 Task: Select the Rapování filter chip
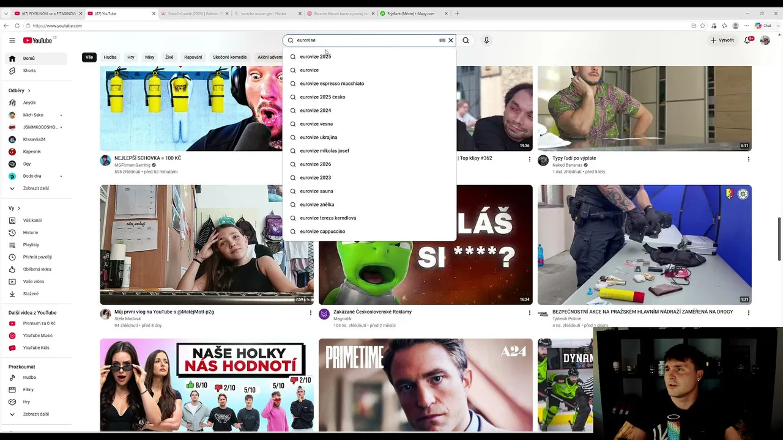coord(193,57)
